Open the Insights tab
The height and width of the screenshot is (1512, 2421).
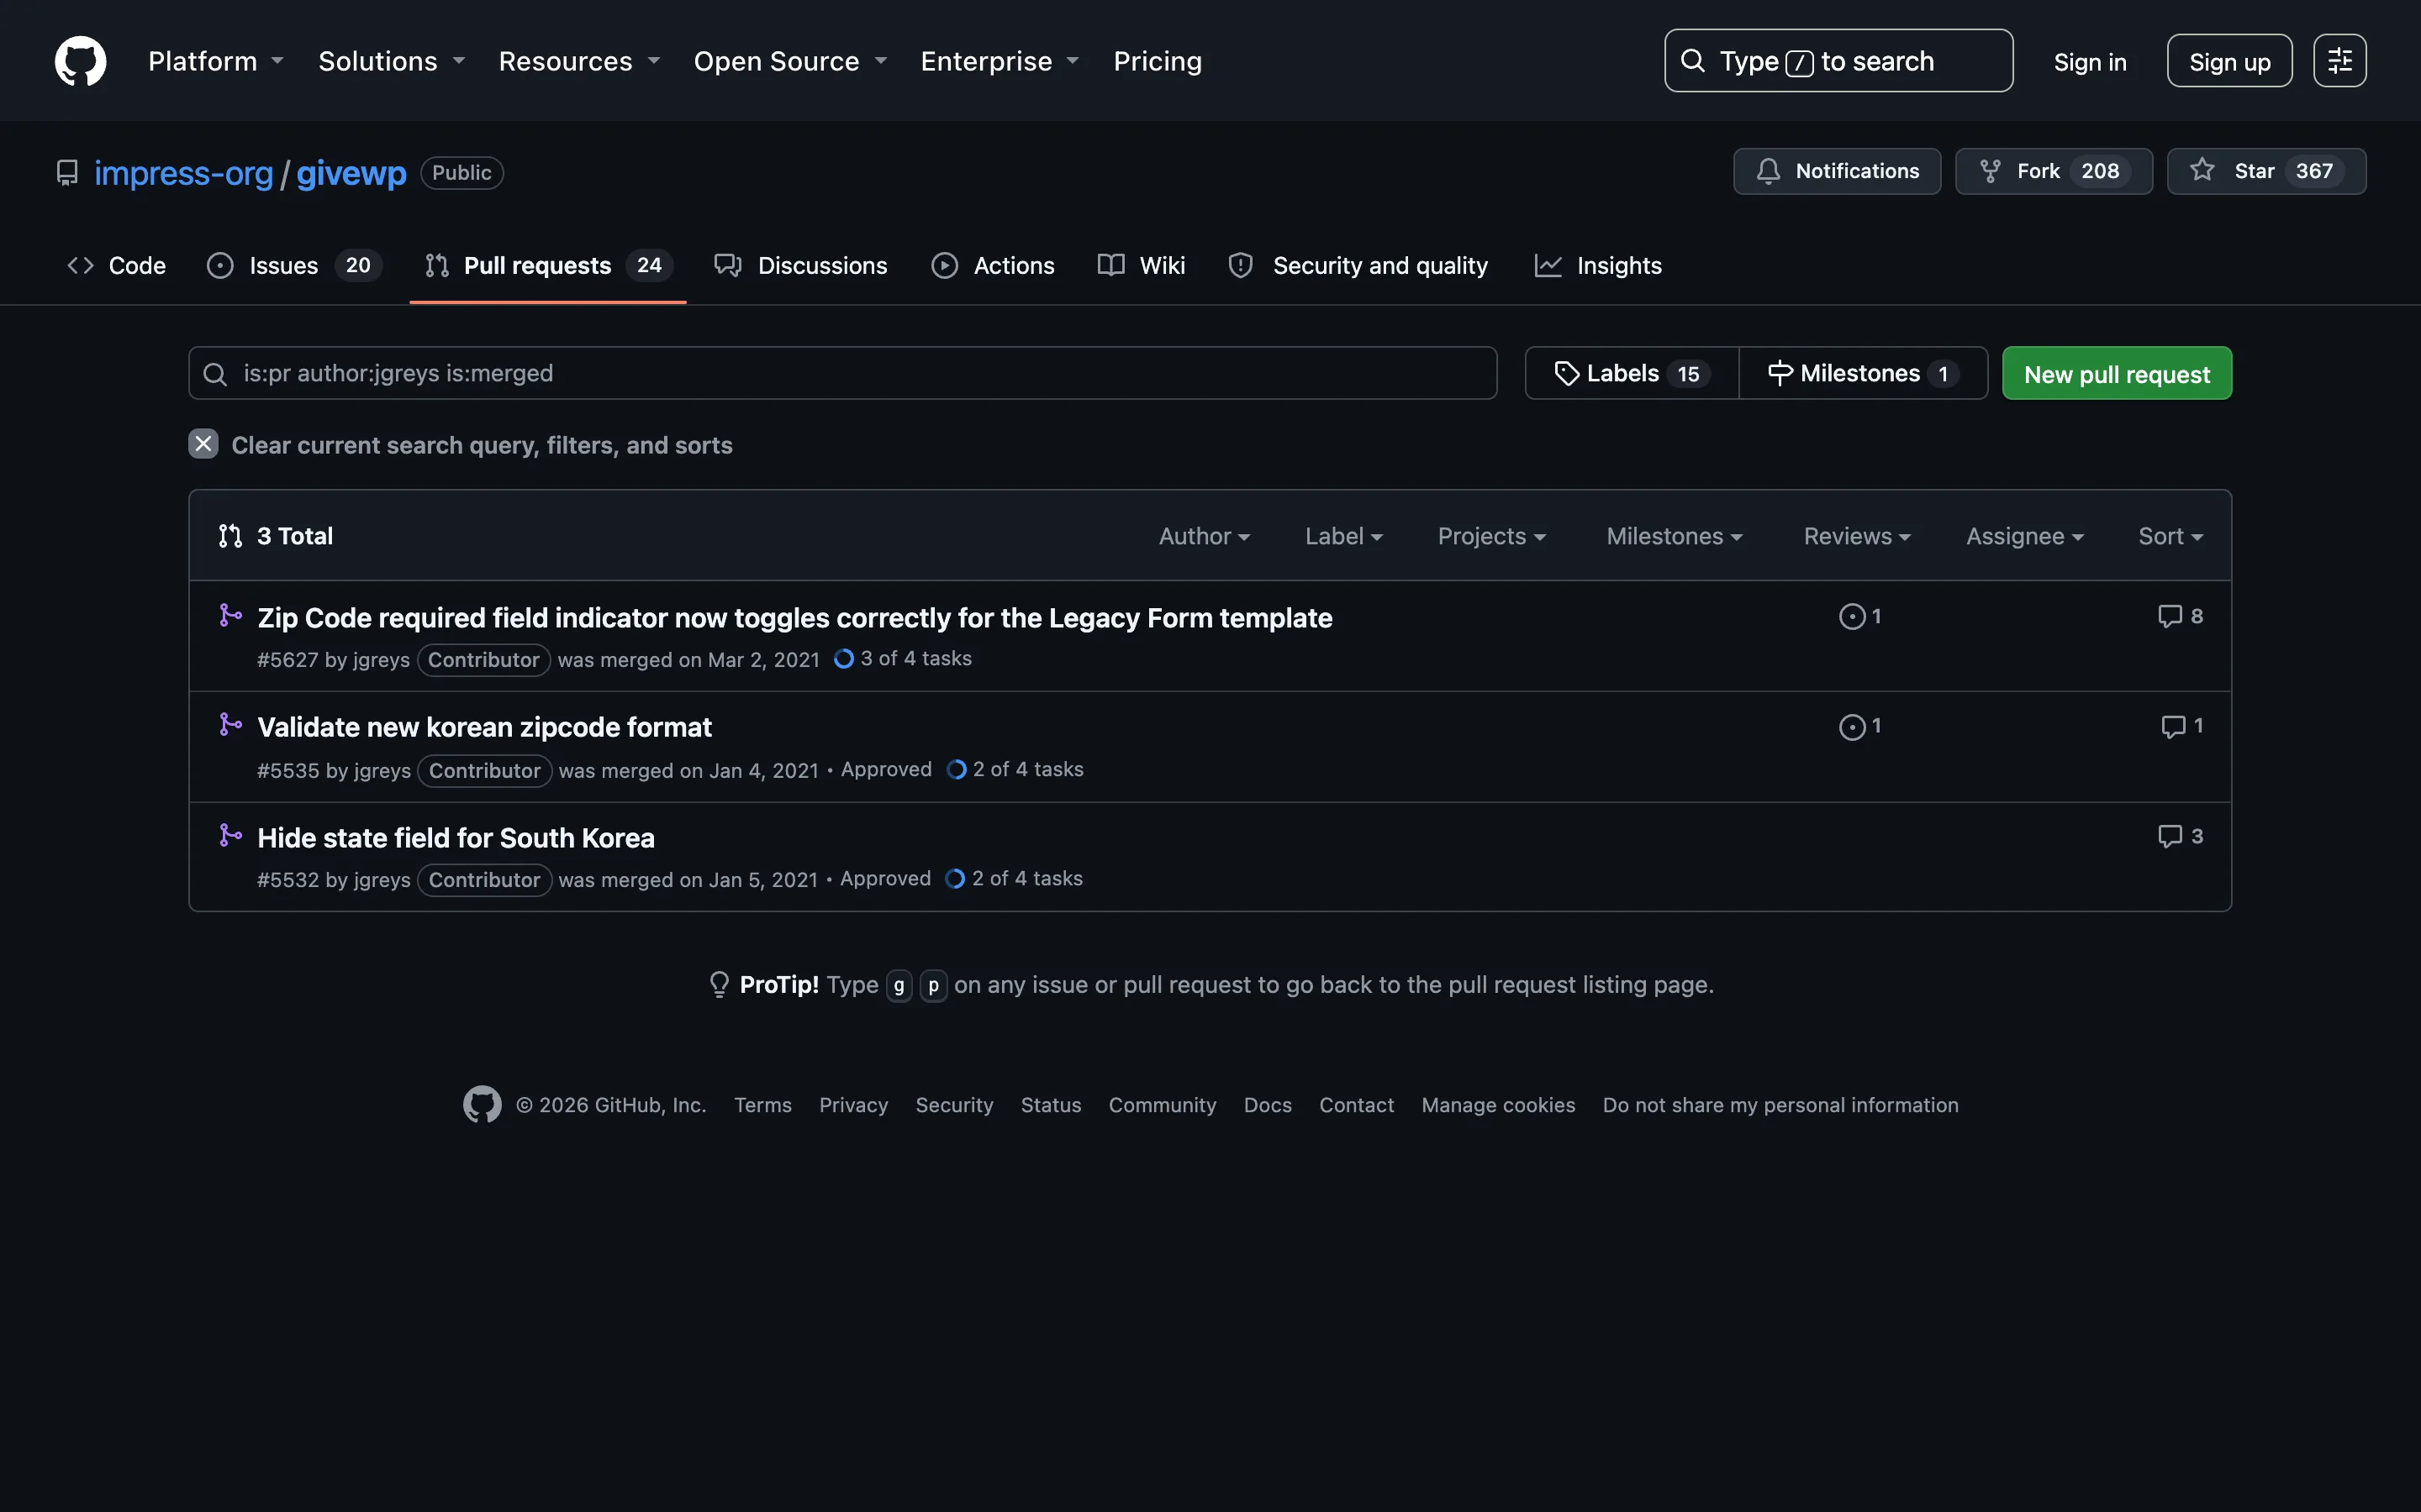click(1598, 265)
